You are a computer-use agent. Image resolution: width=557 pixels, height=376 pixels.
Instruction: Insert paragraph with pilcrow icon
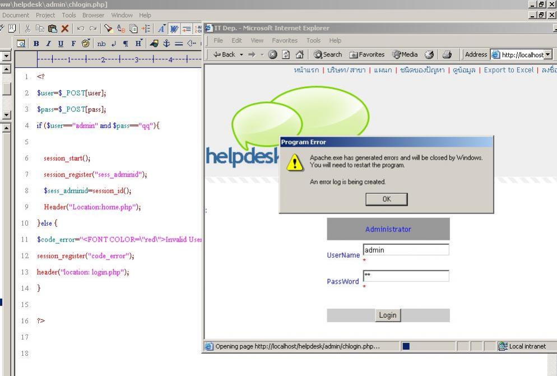click(x=126, y=43)
